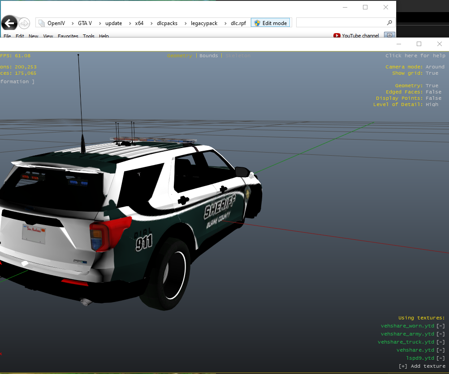Click 'Click here for help' link
Image resolution: width=449 pixels, height=374 pixels.
(x=415, y=55)
